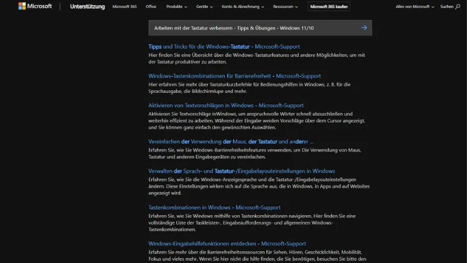The height and width of the screenshot is (263, 467).
Task: Click text 'Tastatur und anderen Eingabegeräten zu vereinfachen.'
Action: click(207, 157)
